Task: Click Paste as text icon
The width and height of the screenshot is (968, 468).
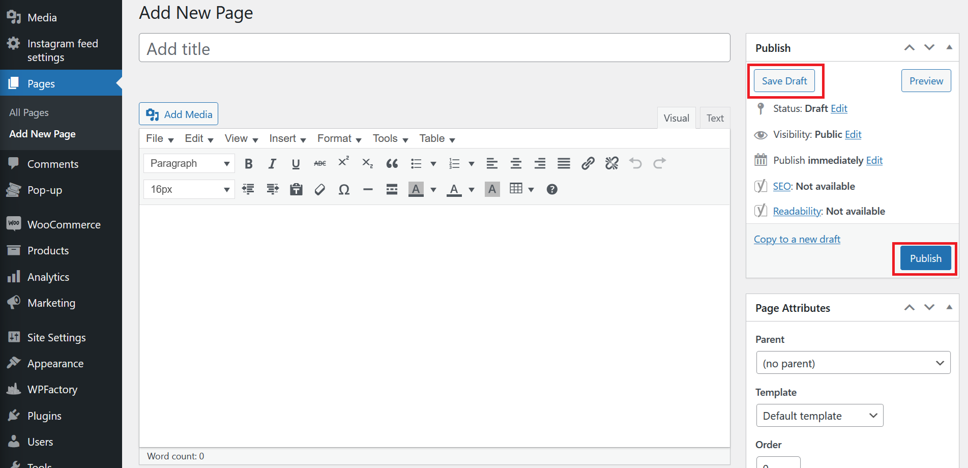Action: [296, 189]
